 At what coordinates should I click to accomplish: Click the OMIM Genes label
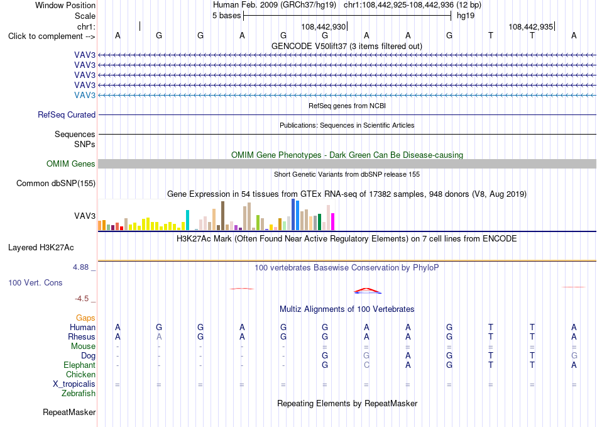tap(71, 164)
